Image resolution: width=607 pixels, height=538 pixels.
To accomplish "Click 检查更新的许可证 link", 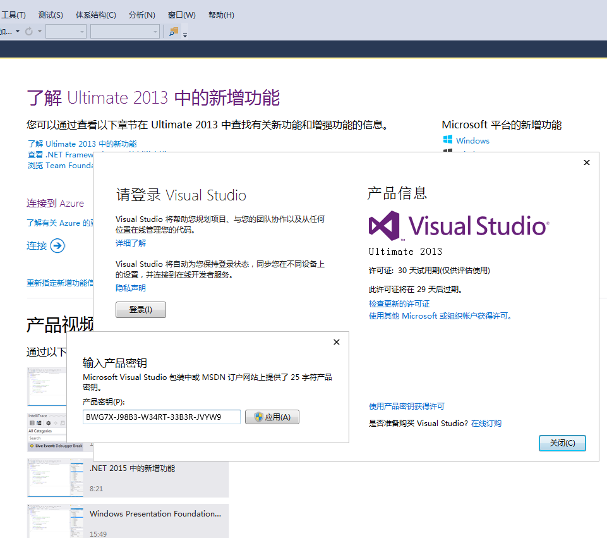I will point(399,304).
